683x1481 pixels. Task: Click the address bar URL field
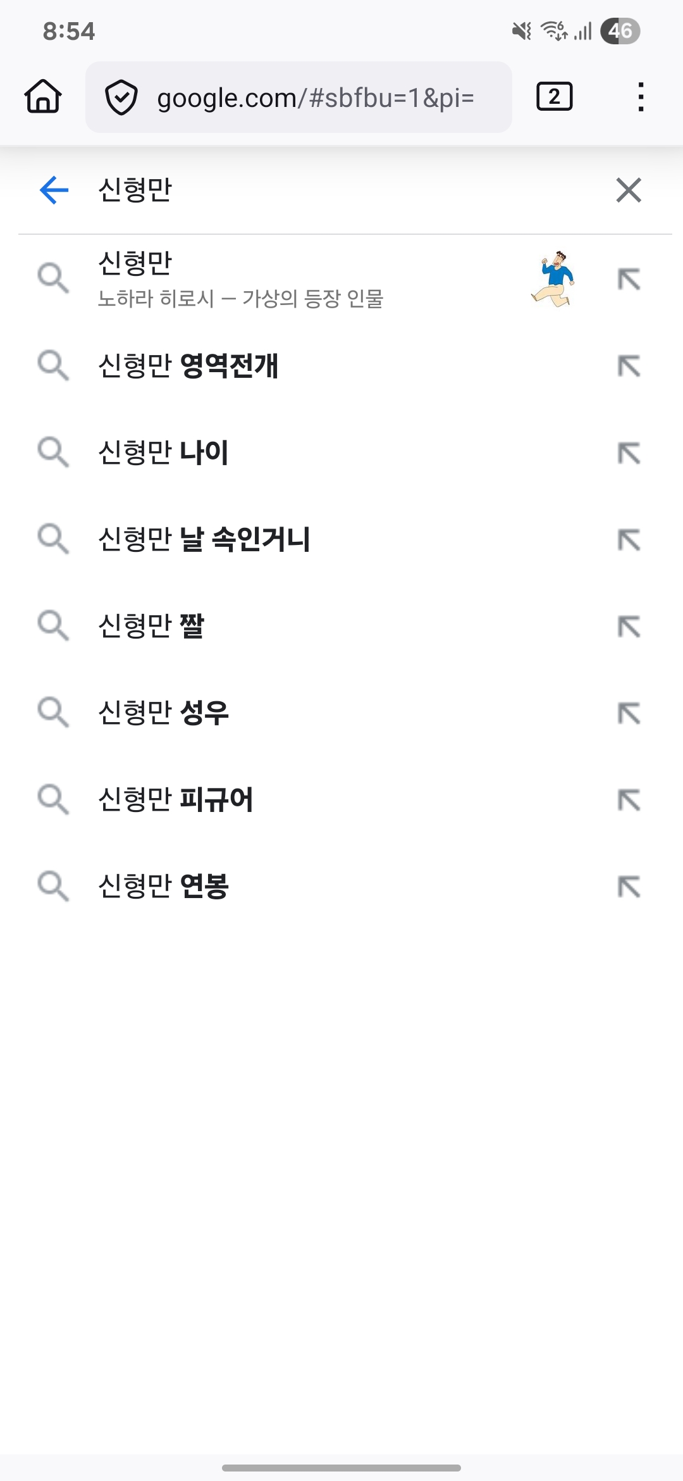tap(316, 97)
